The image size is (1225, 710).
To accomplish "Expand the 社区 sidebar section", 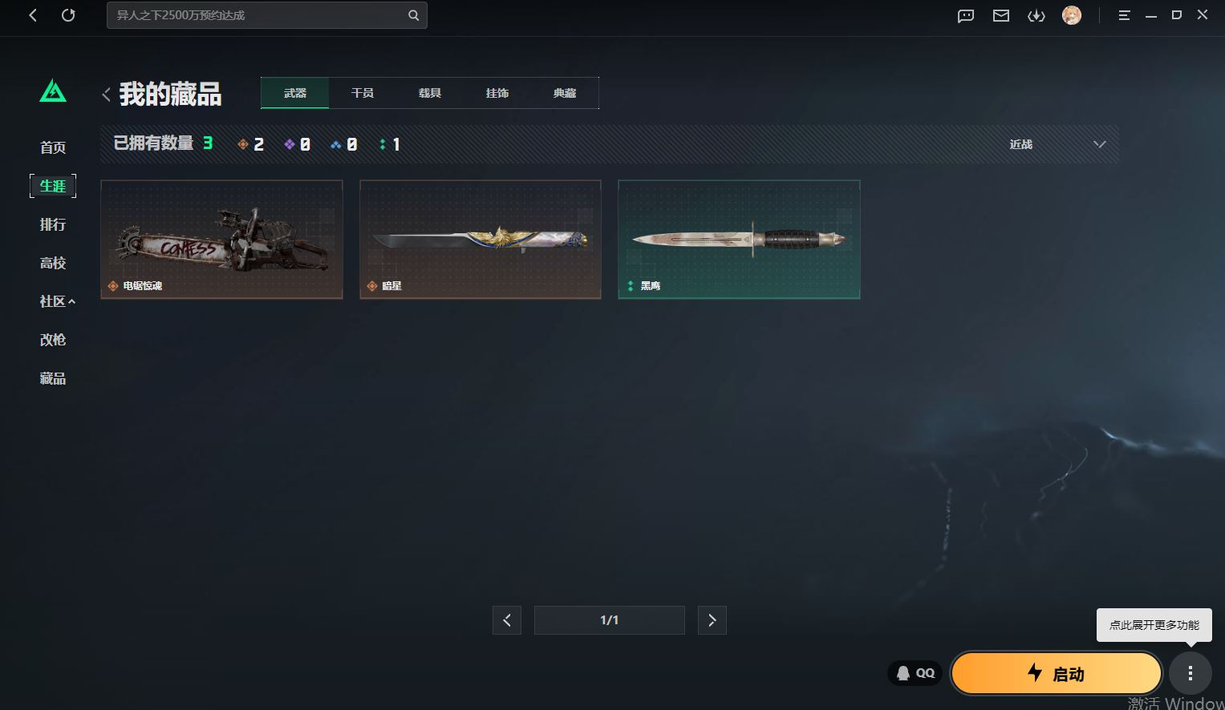I will [x=57, y=301].
